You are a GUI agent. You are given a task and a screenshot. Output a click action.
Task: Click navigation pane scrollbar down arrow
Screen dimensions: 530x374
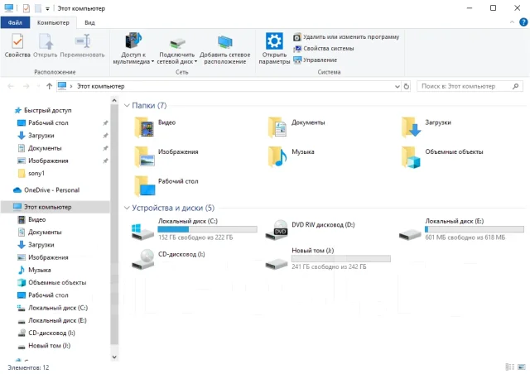click(114, 357)
